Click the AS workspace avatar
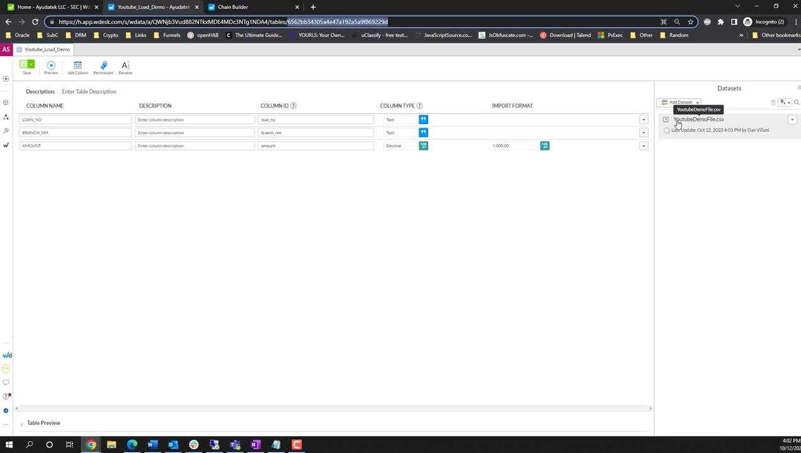 click(x=6, y=49)
